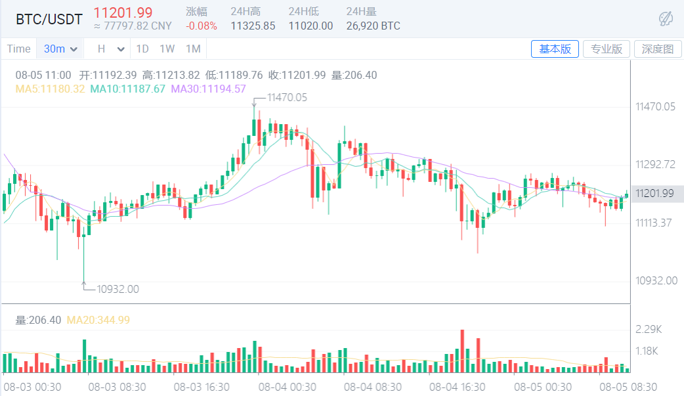
Task: Click the BTC/USDT trading pair label
Action: [49, 19]
